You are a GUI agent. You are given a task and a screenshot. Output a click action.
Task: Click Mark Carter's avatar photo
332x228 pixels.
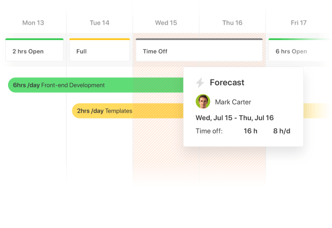point(203,101)
